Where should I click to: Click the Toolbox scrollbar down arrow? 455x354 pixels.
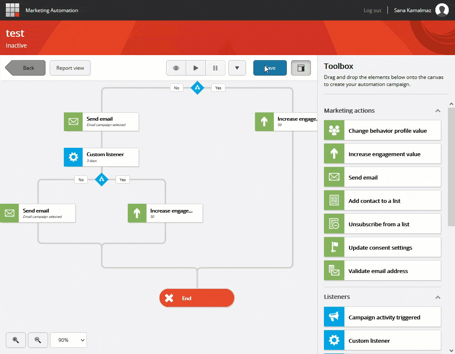451,351
